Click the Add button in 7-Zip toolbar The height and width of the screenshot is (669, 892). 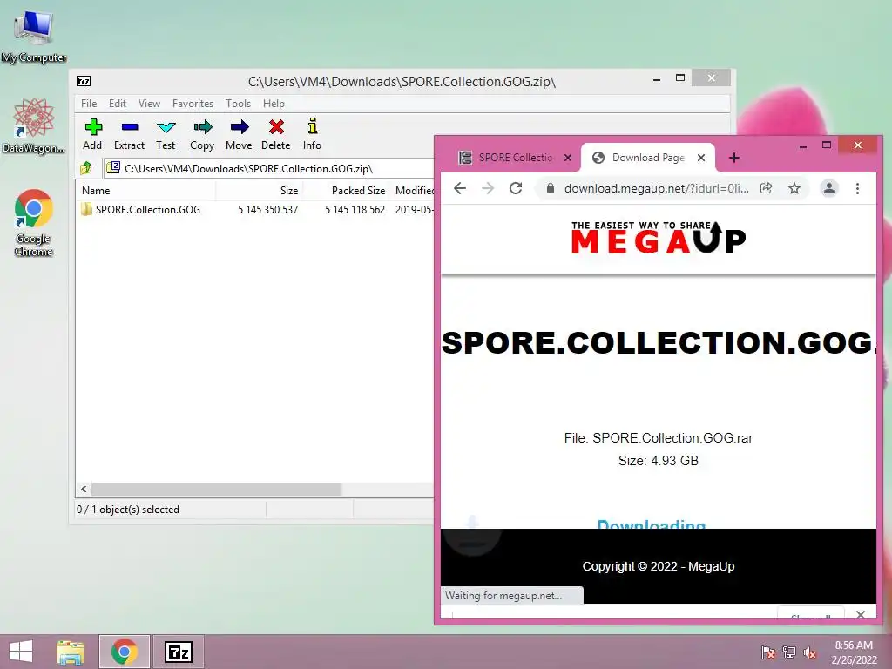pyautogui.click(x=92, y=134)
